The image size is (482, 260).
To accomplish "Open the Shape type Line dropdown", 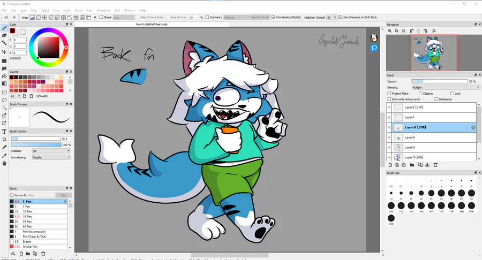I will click(x=123, y=18).
